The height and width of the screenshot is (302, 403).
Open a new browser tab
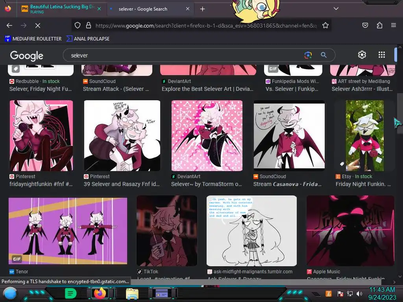[203, 9]
